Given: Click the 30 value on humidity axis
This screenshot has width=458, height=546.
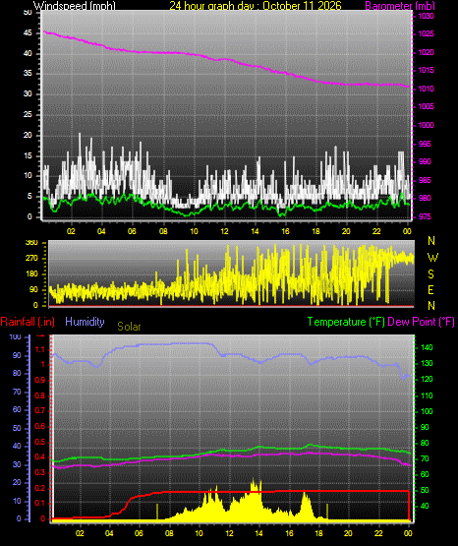Looking at the screenshot, I should click(17, 465).
